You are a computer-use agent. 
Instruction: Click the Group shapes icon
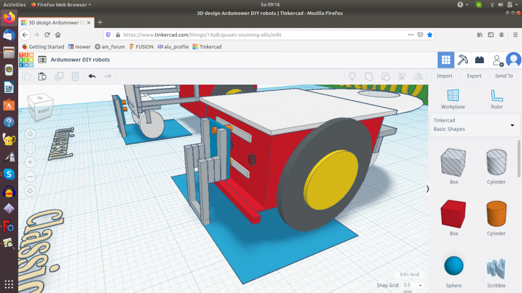pyautogui.click(x=369, y=76)
